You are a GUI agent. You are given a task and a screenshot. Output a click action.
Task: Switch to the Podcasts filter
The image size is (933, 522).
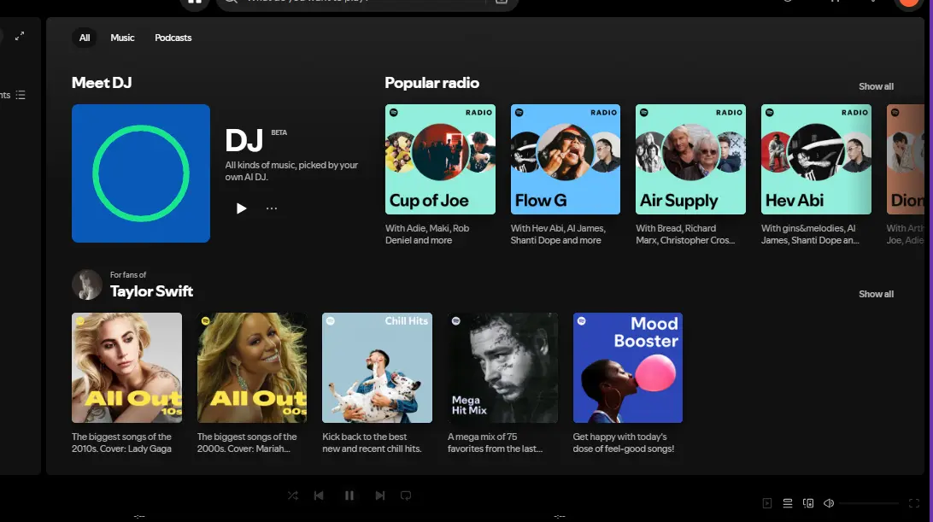[173, 38]
